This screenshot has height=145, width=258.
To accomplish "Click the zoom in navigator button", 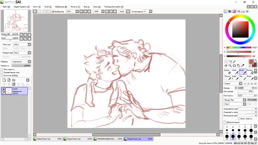I will [25, 35].
